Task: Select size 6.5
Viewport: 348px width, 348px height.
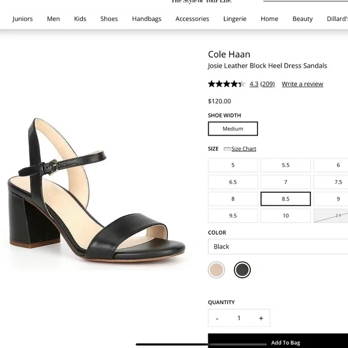Action: [233, 182]
